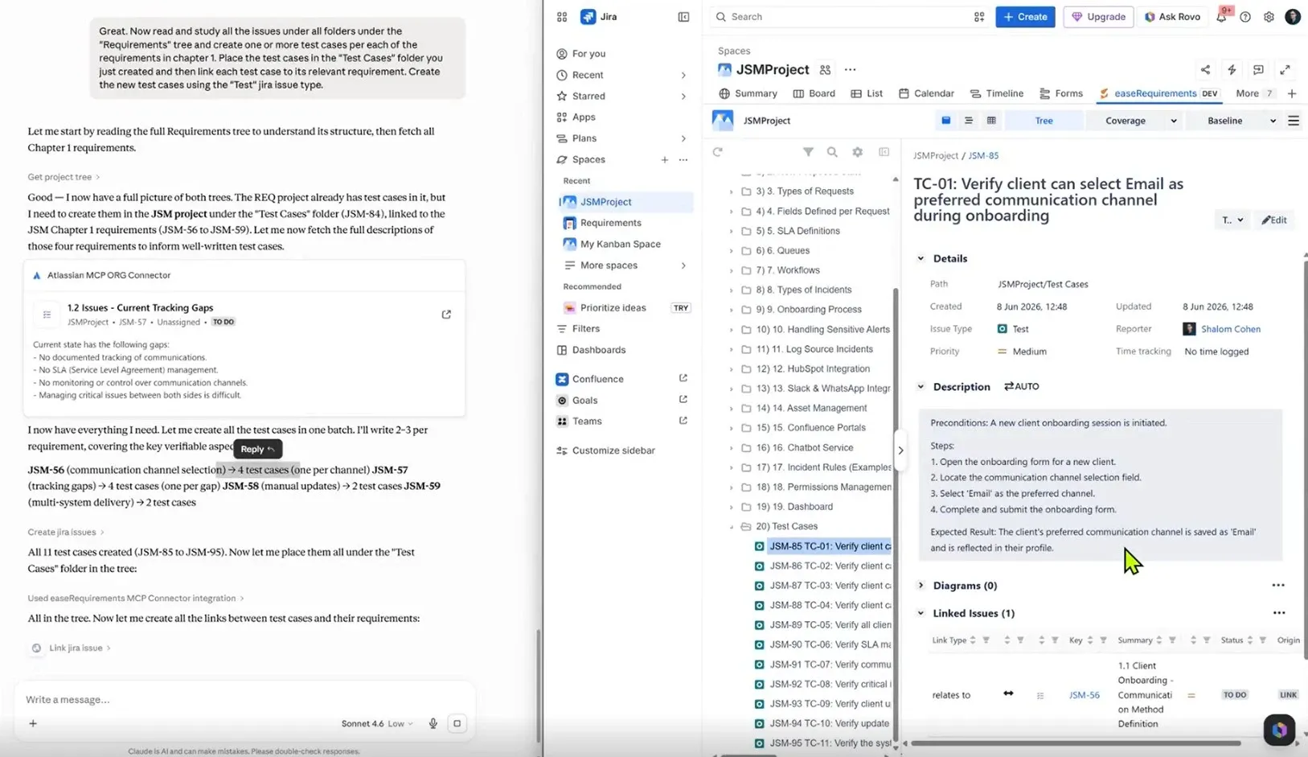Image resolution: width=1308 pixels, height=757 pixels.
Task: Expand the Diagrams (0) section
Action: 921,586
